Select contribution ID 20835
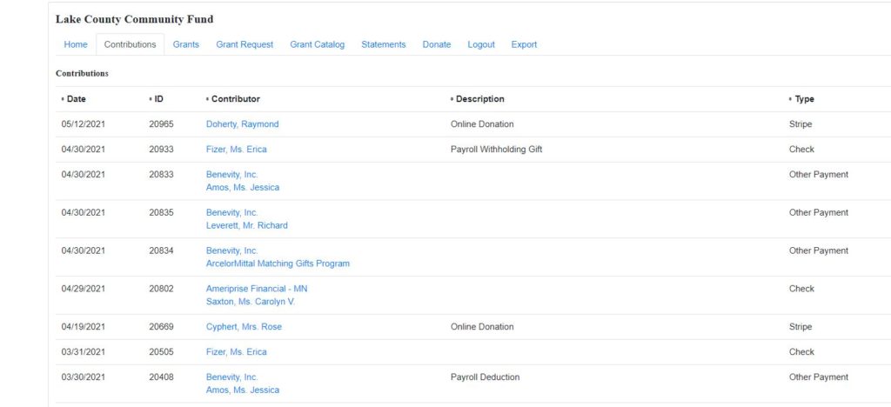The width and height of the screenshot is (891, 407). 161,212
